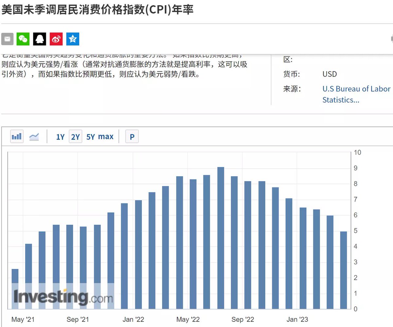
Task: Share the page via email icon
Action: (x=7, y=39)
